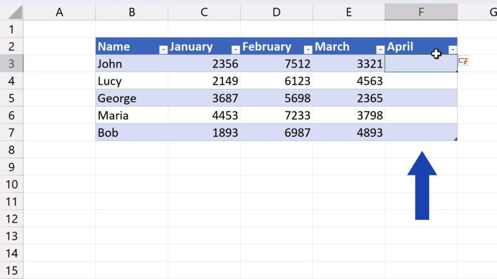Select Lucy's January value 2149
Screen dimensions: 497x279
click(x=204, y=81)
